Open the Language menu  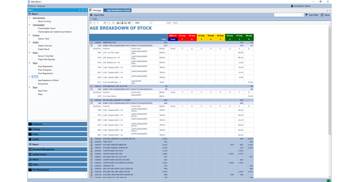41,6
